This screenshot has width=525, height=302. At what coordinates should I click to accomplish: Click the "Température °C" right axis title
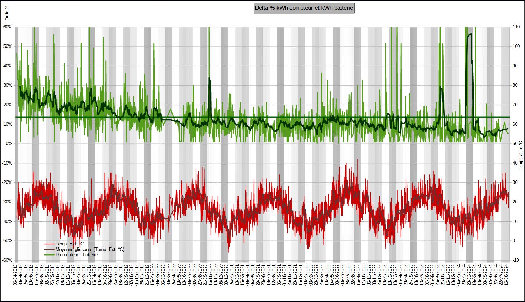(x=521, y=156)
